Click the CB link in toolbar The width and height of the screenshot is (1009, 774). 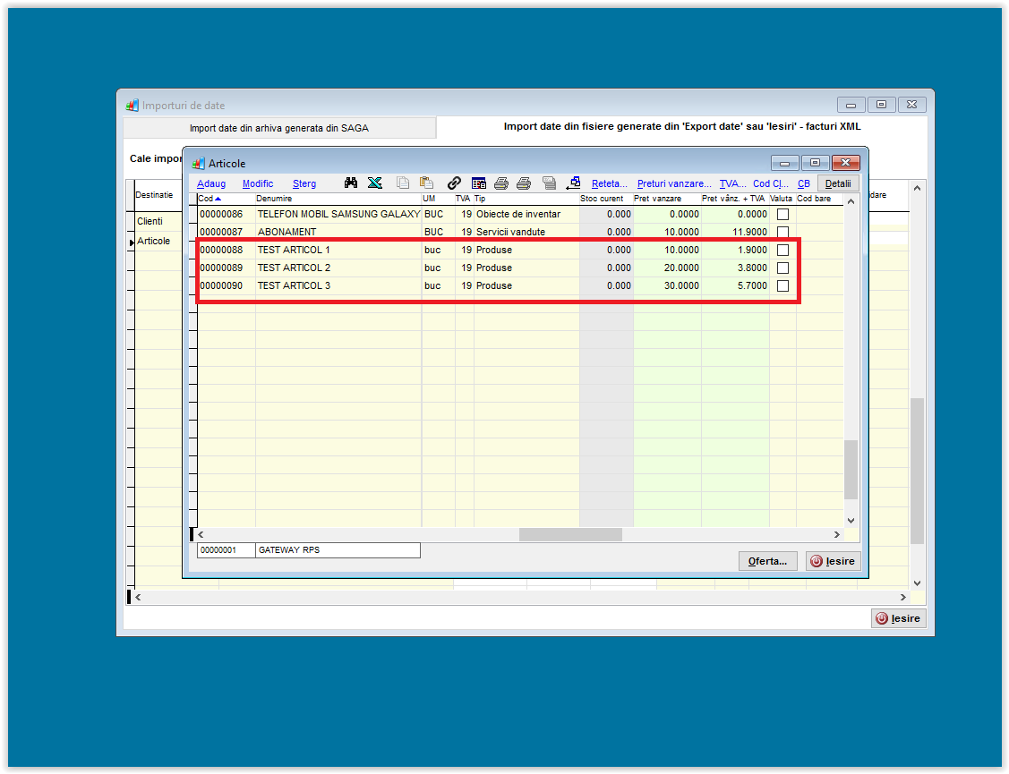[x=804, y=183]
